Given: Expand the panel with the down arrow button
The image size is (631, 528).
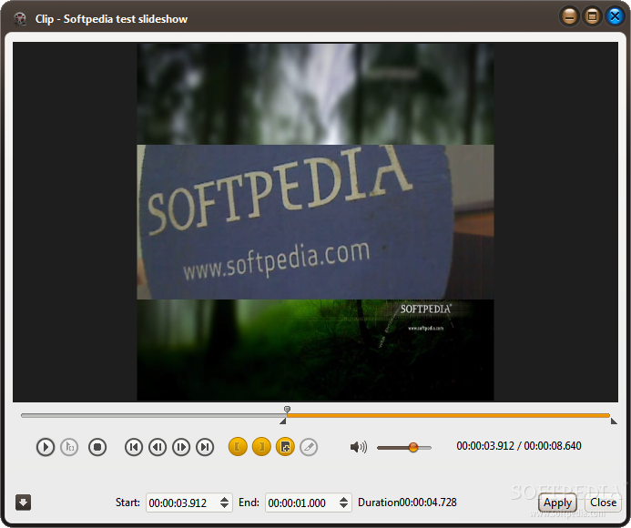Looking at the screenshot, I should [x=23, y=503].
